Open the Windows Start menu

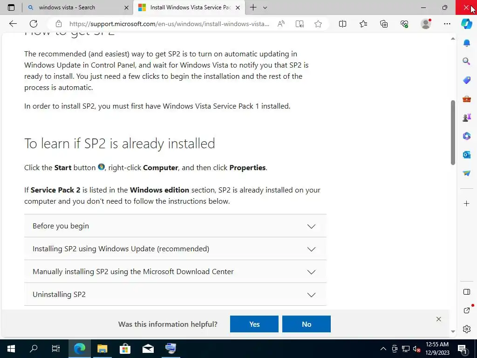tap(11, 349)
